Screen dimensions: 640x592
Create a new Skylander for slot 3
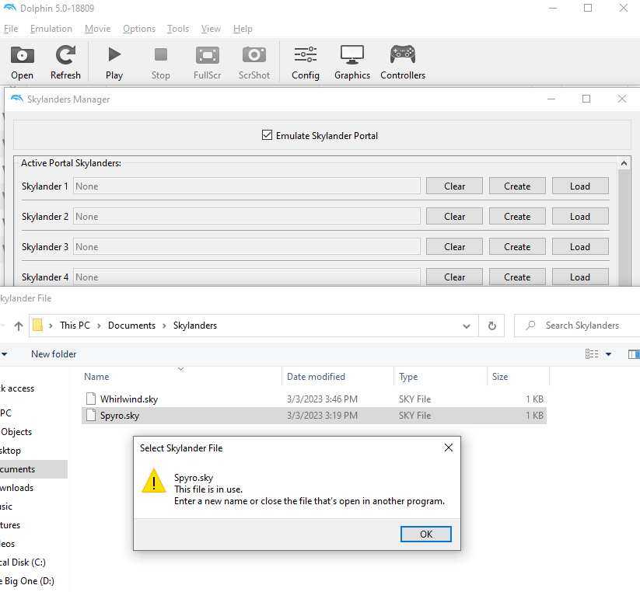[x=517, y=247]
